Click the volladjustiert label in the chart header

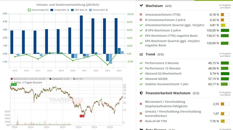tap(61, 79)
